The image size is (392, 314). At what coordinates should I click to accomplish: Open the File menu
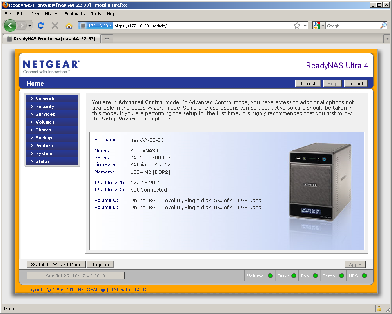pos(7,14)
